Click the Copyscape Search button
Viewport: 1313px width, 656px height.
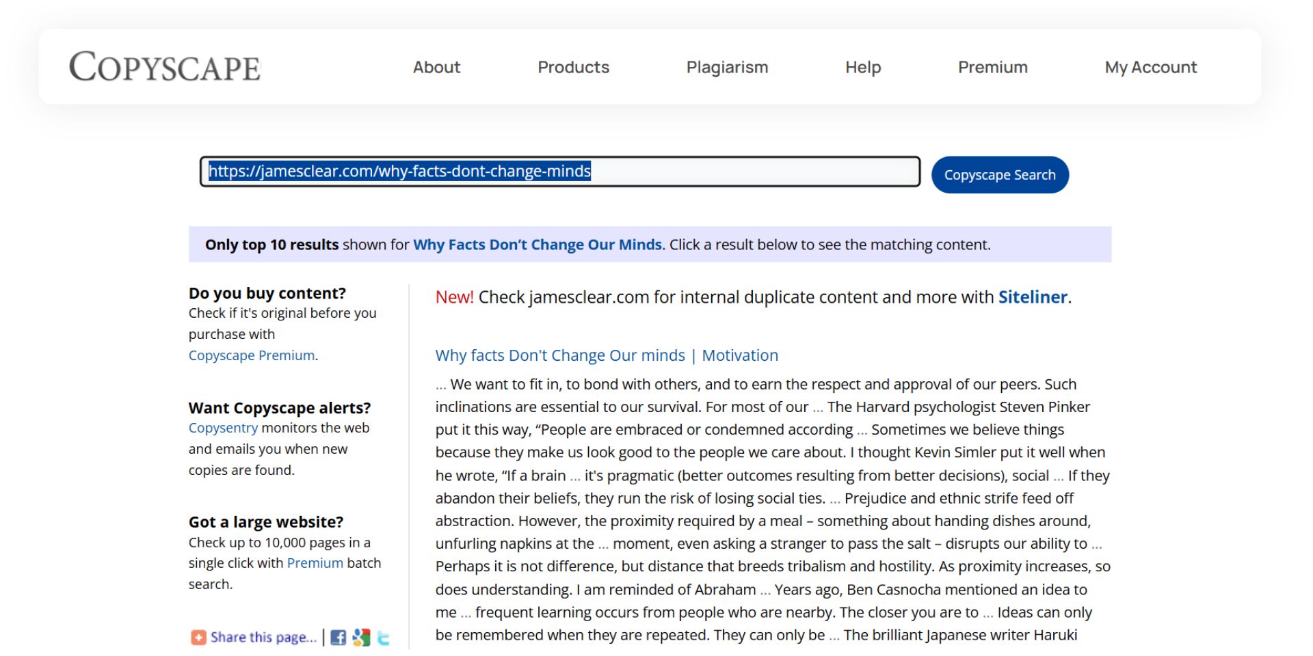tap(1000, 175)
